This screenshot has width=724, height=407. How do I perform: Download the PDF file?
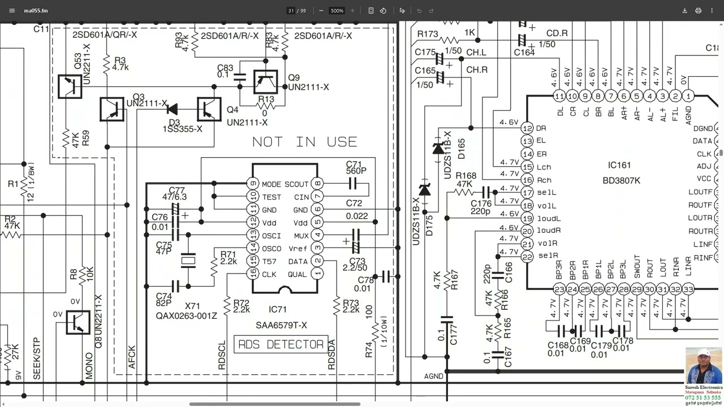pos(684,11)
